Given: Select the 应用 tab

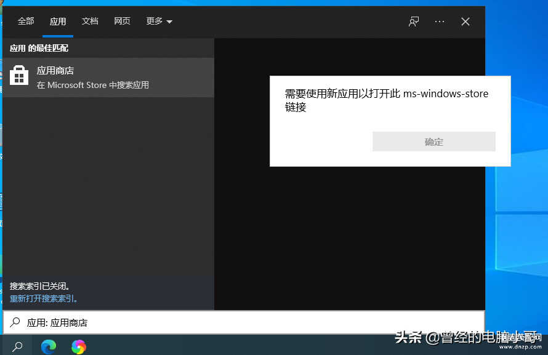Looking at the screenshot, I should (x=58, y=22).
